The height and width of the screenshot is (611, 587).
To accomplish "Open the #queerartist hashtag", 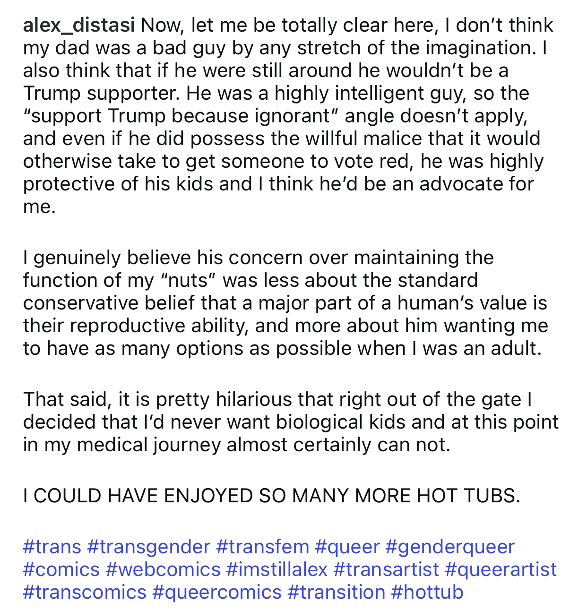I will [501, 569].
